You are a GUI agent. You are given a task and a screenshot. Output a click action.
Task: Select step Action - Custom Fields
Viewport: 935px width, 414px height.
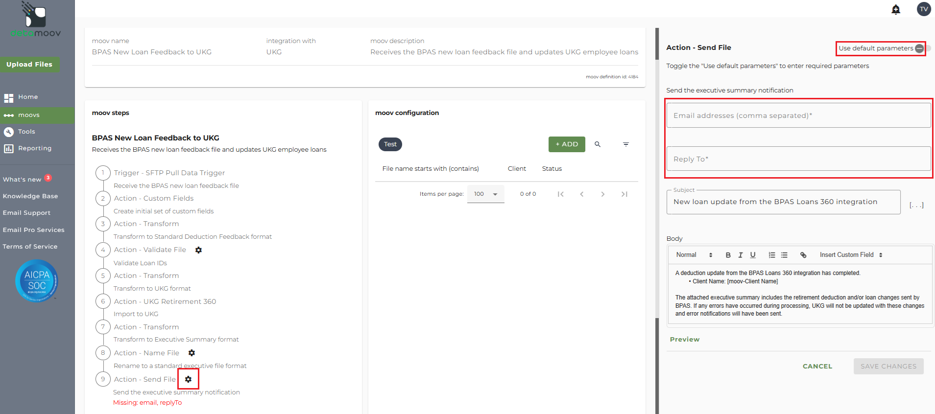154,198
